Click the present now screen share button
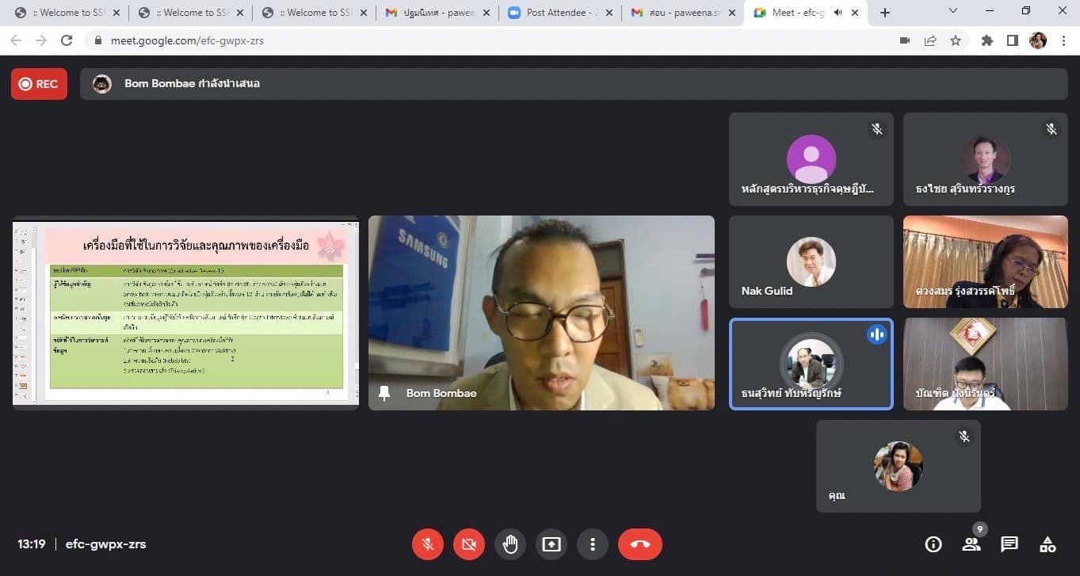 (x=551, y=544)
